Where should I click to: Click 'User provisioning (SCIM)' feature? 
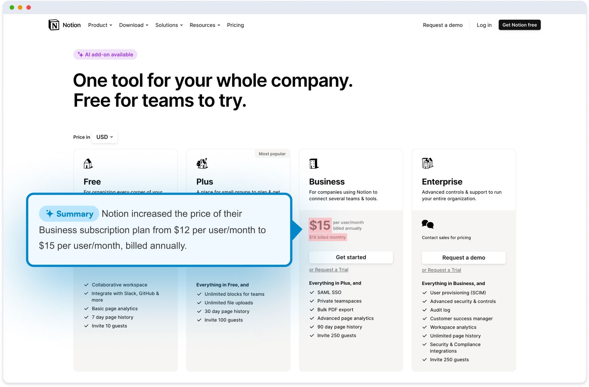pyautogui.click(x=458, y=292)
